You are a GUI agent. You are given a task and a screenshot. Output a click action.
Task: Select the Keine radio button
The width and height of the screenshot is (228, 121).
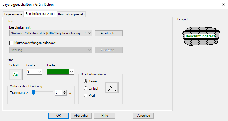click(x=86, y=81)
